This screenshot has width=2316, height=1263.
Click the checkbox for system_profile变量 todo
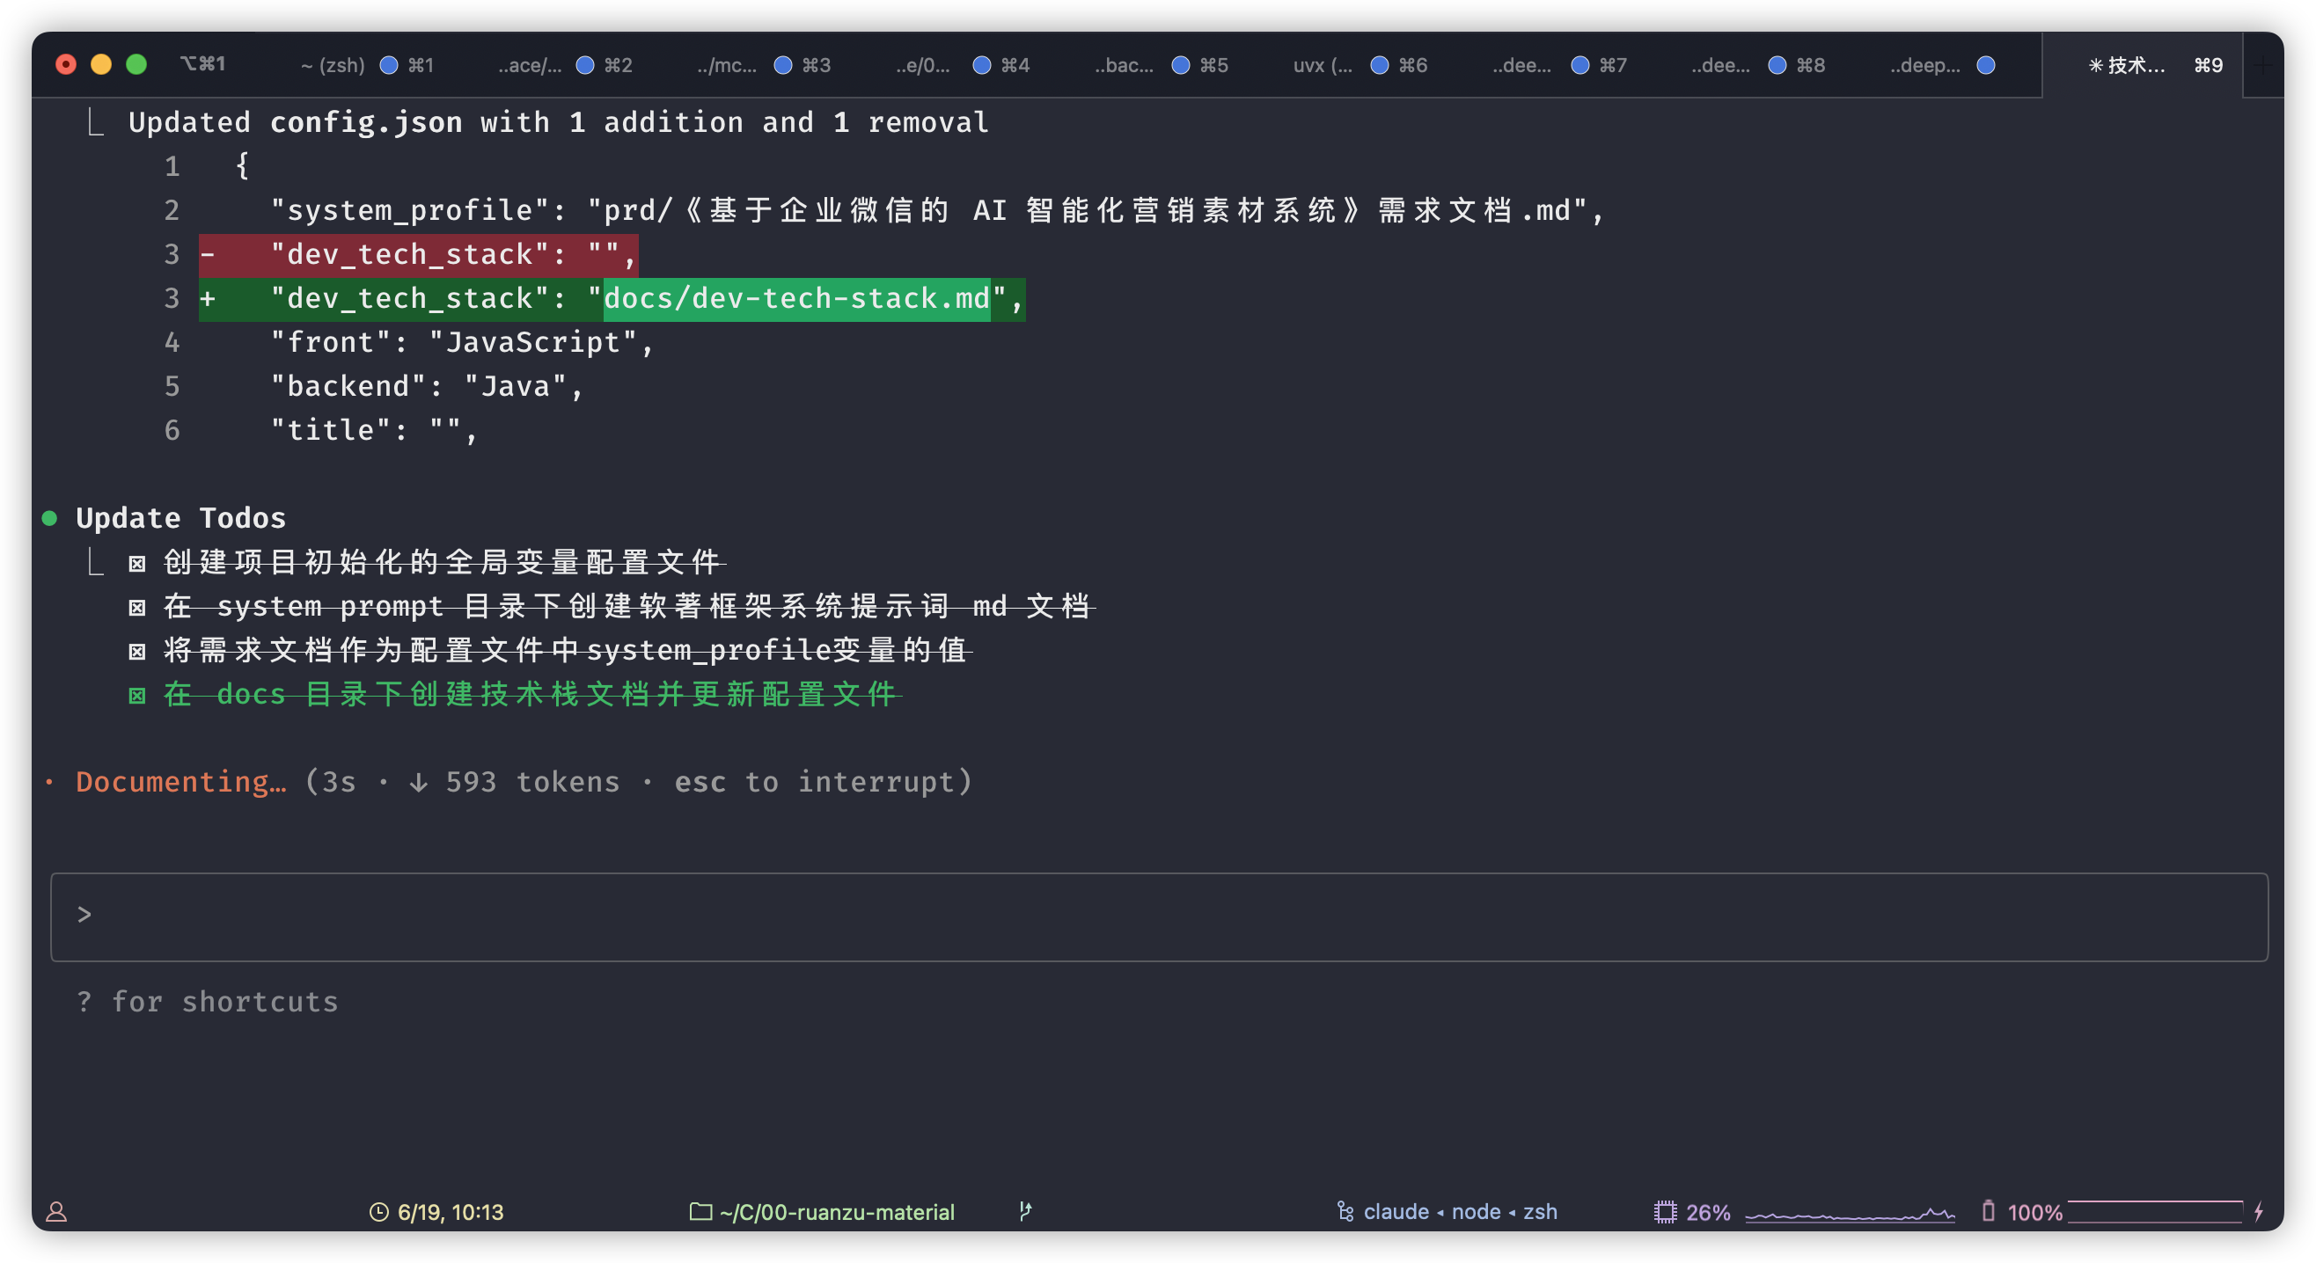click(136, 652)
